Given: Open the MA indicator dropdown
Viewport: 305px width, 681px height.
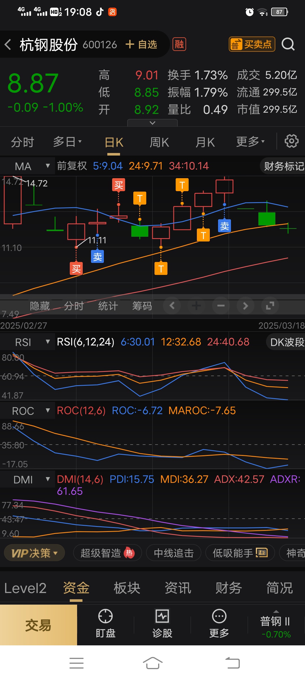Looking at the screenshot, I should click(x=27, y=166).
